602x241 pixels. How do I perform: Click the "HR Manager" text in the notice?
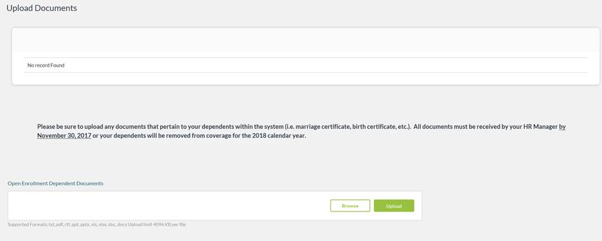540,126
